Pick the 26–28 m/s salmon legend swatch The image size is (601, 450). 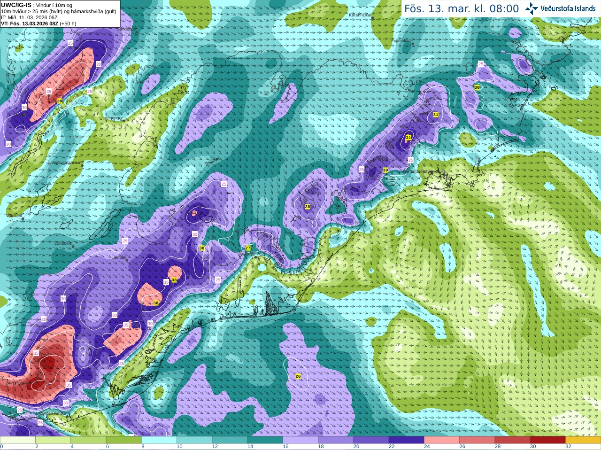tap(477, 440)
